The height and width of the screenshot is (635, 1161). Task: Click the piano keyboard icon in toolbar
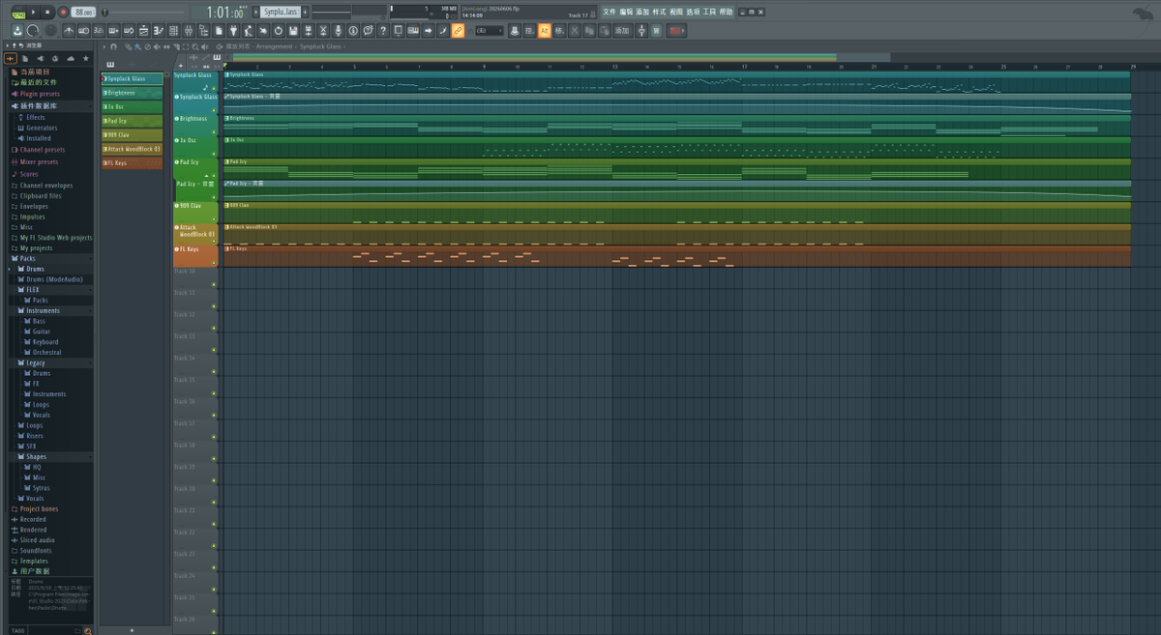click(413, 31)
